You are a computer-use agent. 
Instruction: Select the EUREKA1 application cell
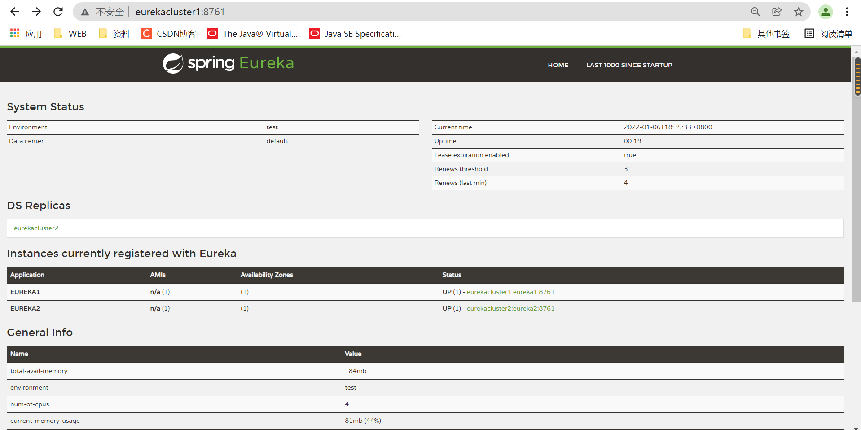click(x=25, y=292)
